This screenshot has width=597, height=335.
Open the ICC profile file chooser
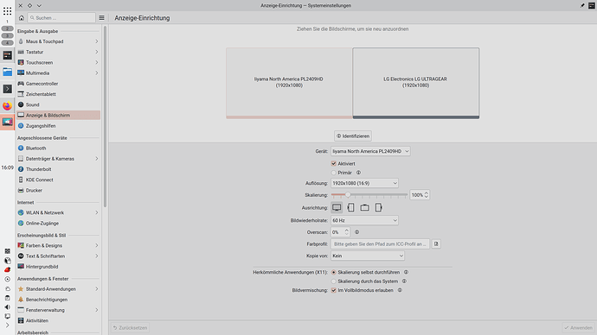click(x=436, y=243)
